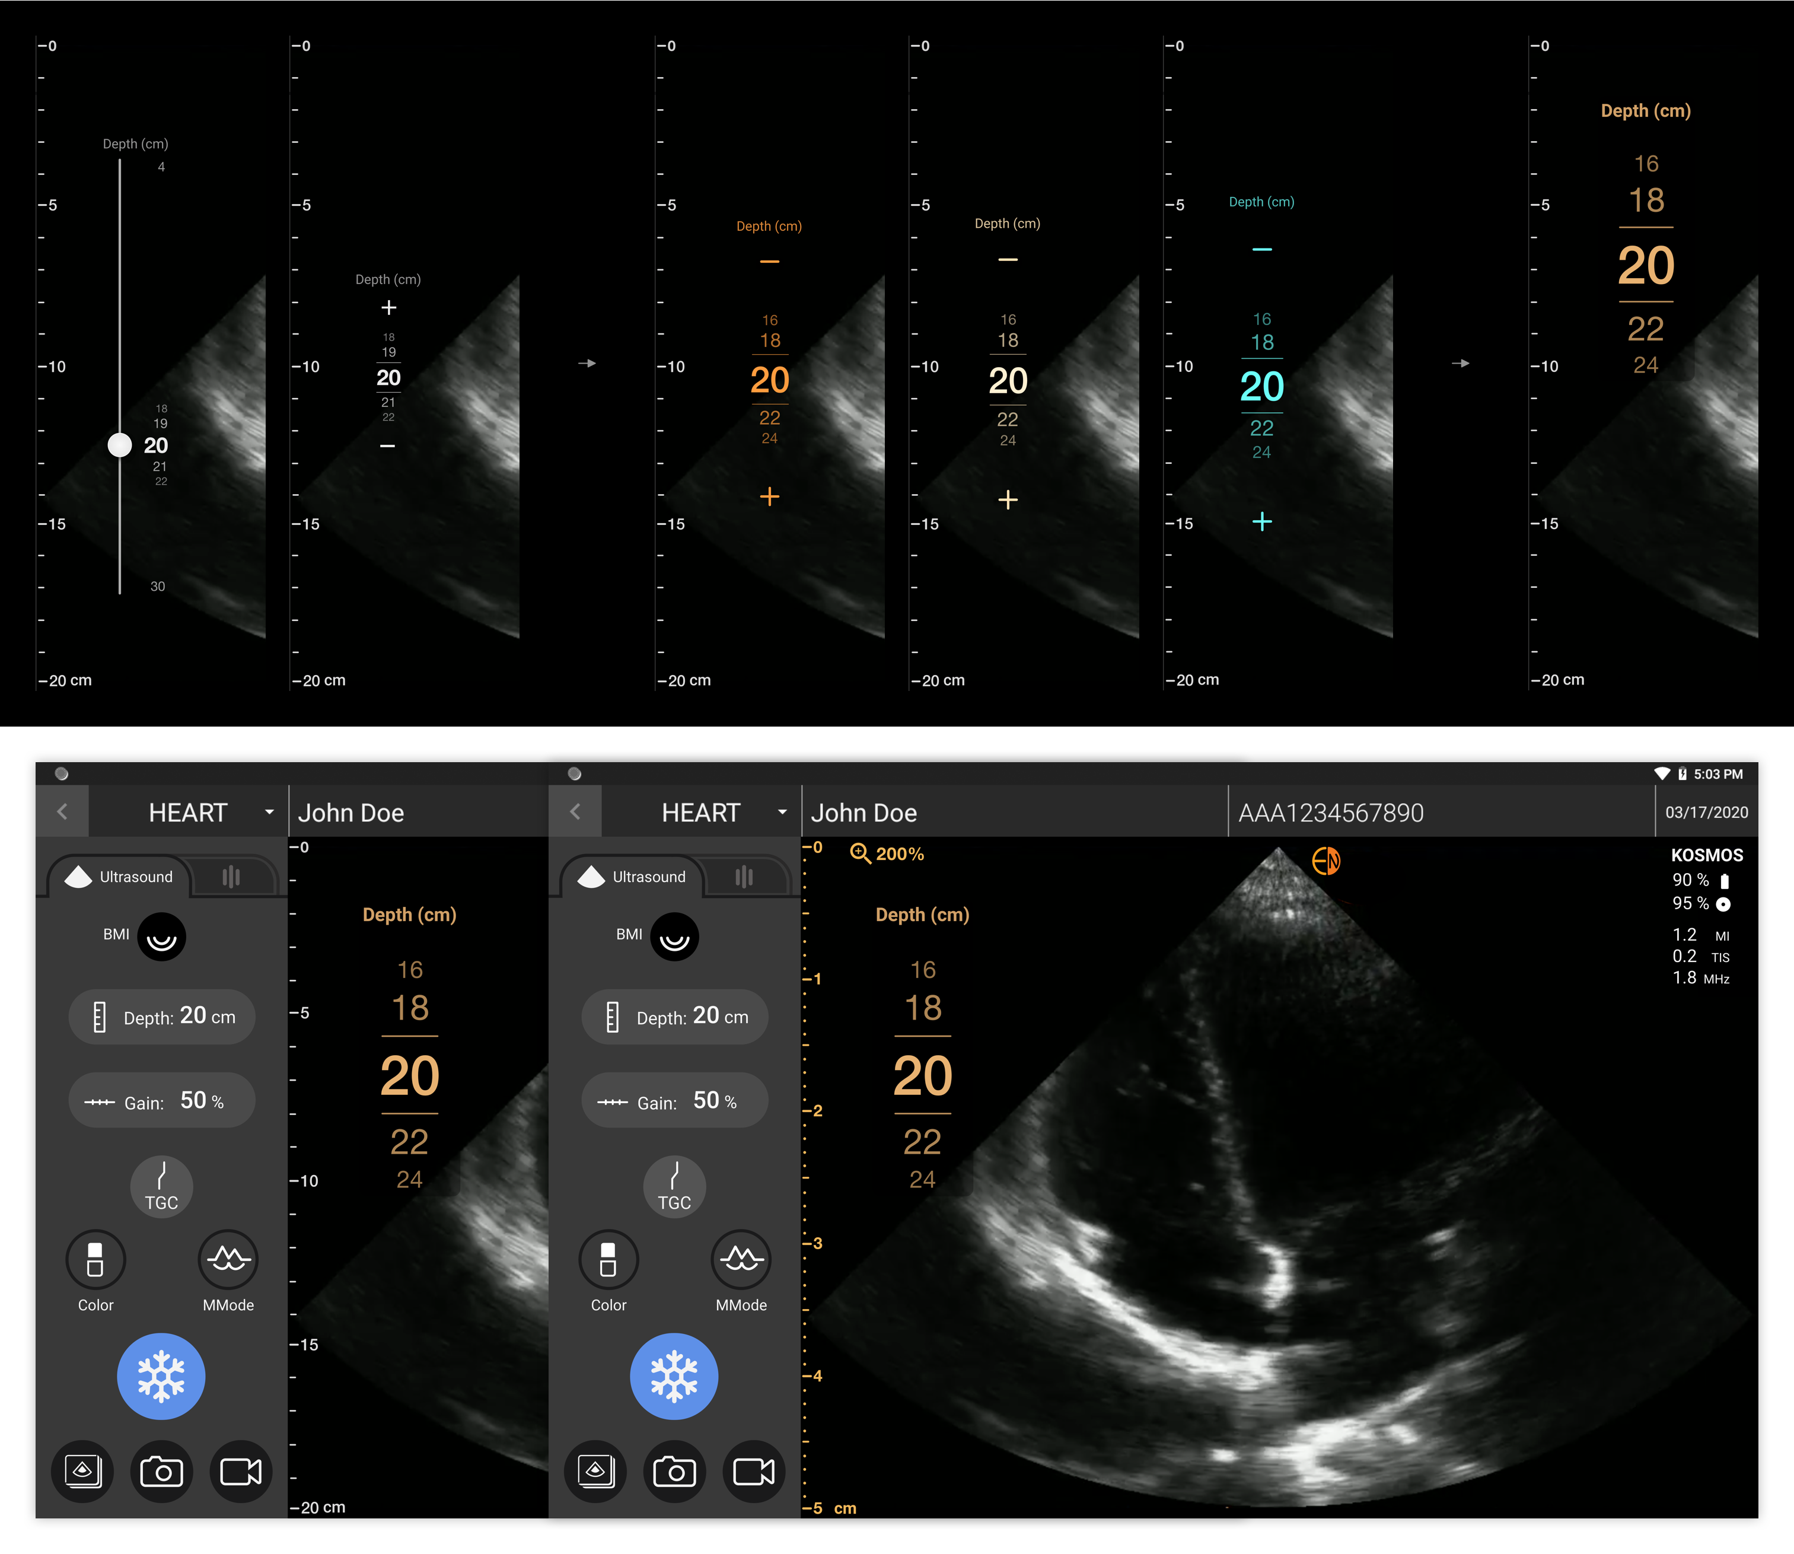Record a video clip in right mockup

pyautogui.click(x=754, y=1472)
